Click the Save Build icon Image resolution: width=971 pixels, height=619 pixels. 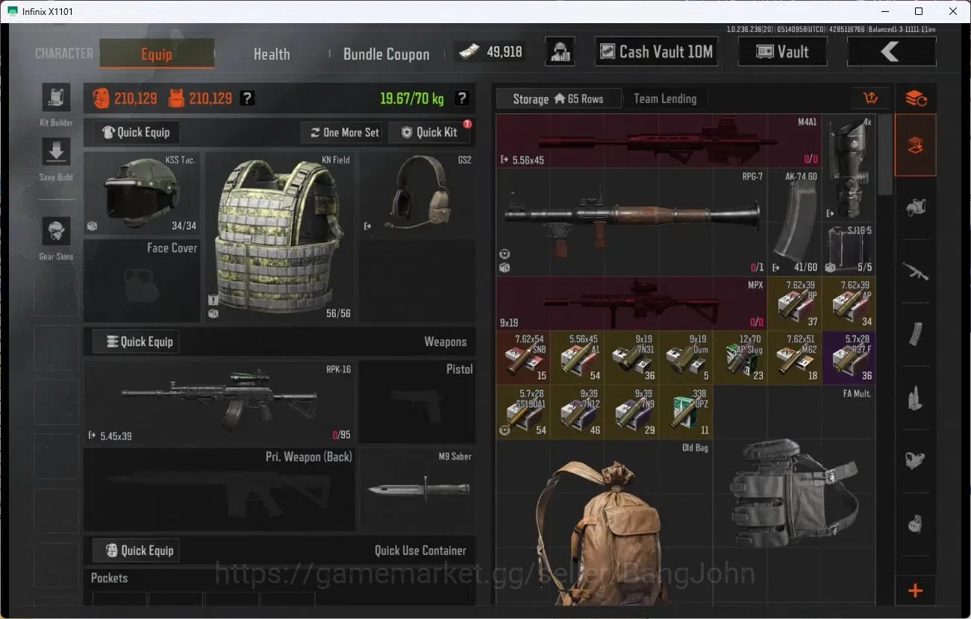pos(56,152)
